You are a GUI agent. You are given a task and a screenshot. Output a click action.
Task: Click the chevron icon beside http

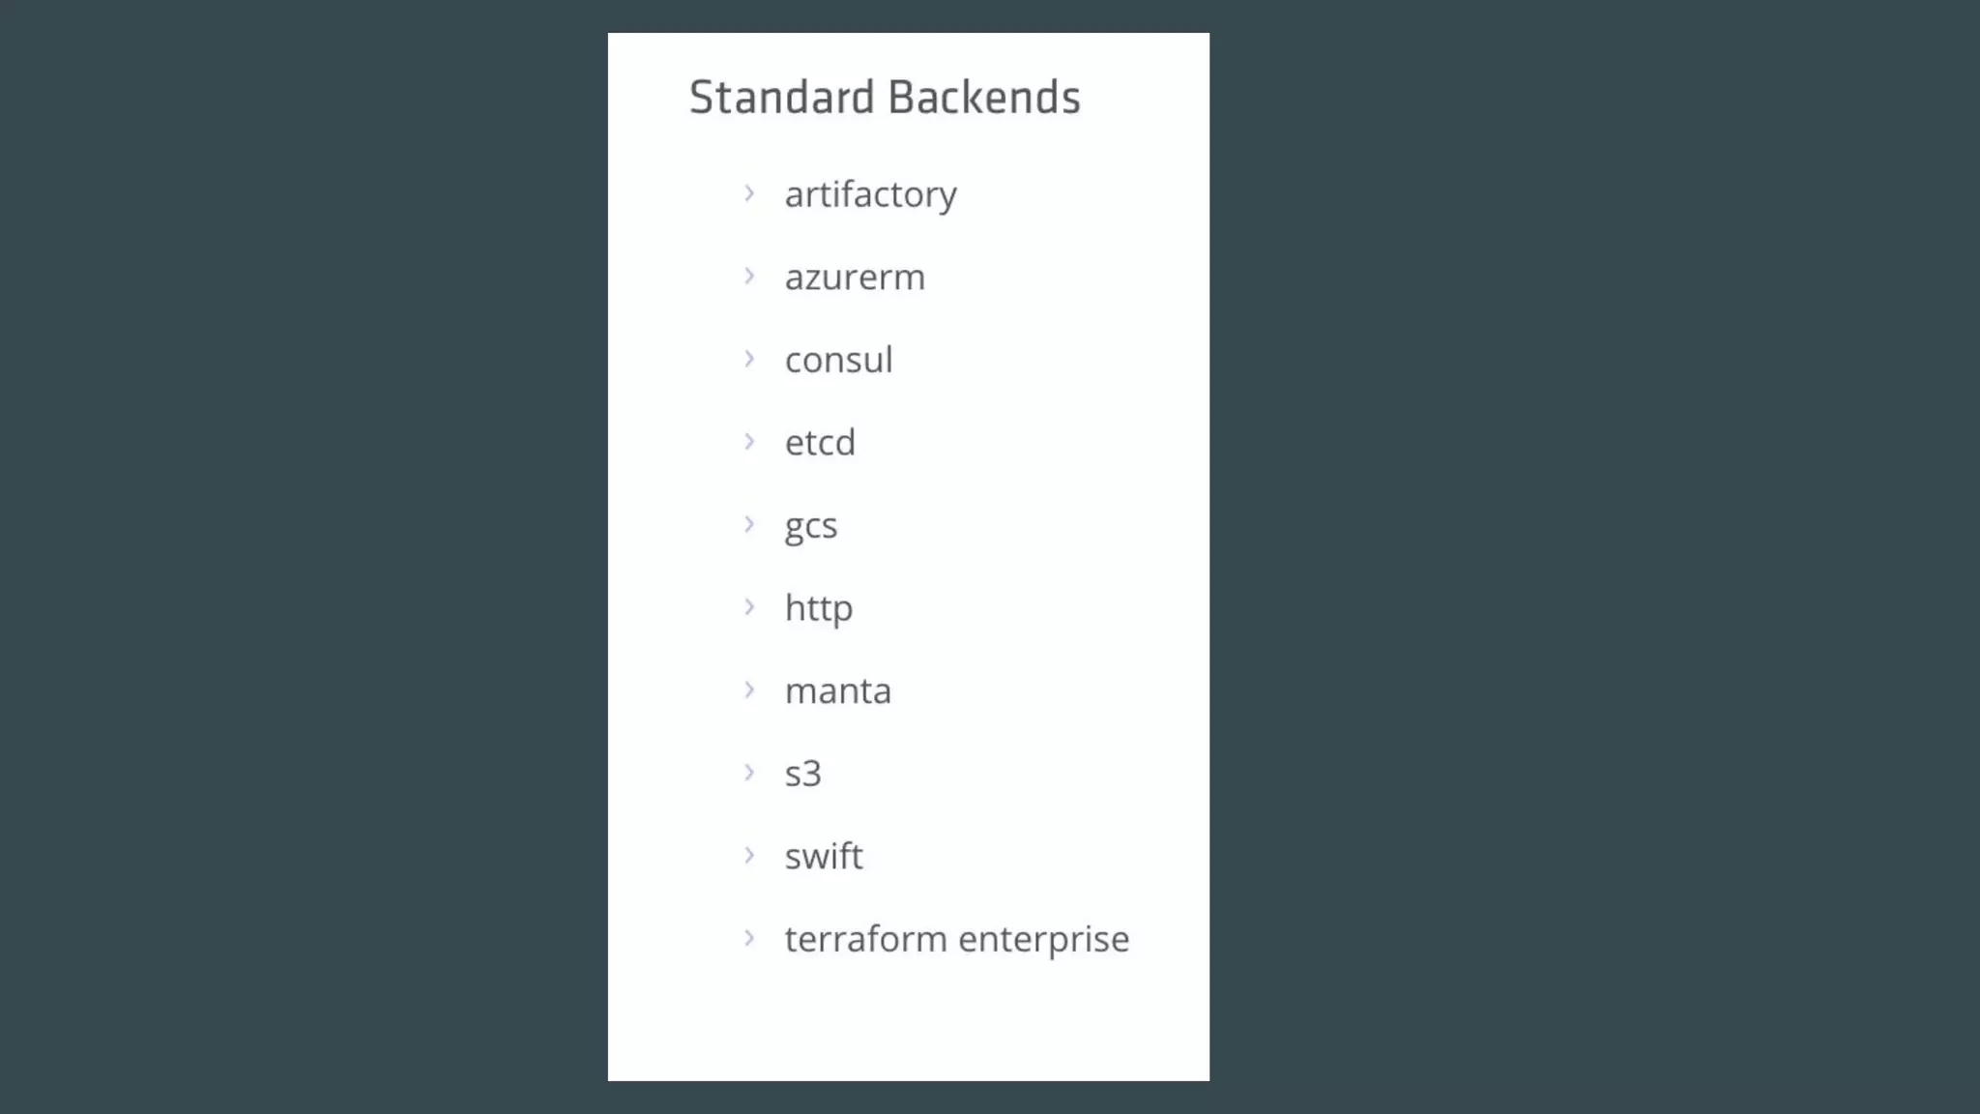click(x=749, y=607)
